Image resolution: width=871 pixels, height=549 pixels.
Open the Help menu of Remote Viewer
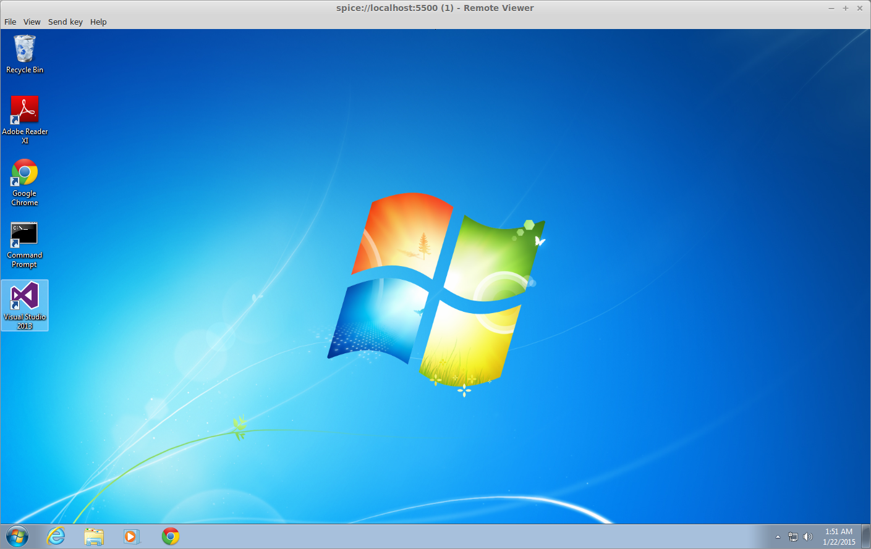(x=98, y=22)
